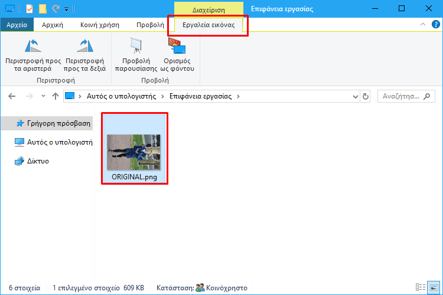This screenshot has width=443, height=295.
Task: Start slideshow with Προβολή παρουσίασης
Action: click(136, 55)
